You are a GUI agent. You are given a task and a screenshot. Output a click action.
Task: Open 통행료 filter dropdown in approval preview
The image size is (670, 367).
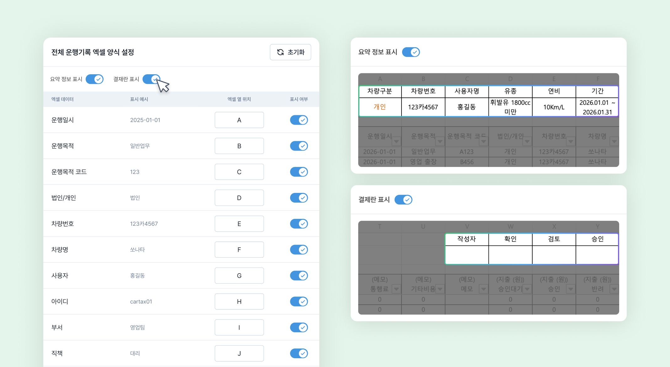tap(396, 289)
